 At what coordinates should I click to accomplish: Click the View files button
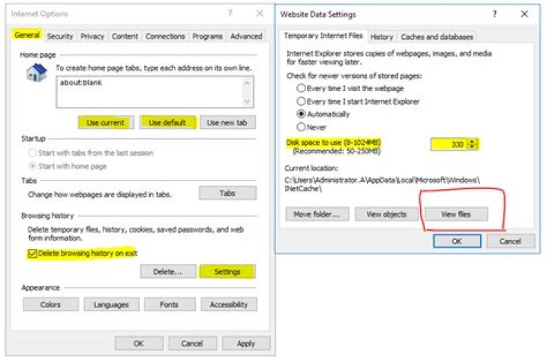pos(456,214)
